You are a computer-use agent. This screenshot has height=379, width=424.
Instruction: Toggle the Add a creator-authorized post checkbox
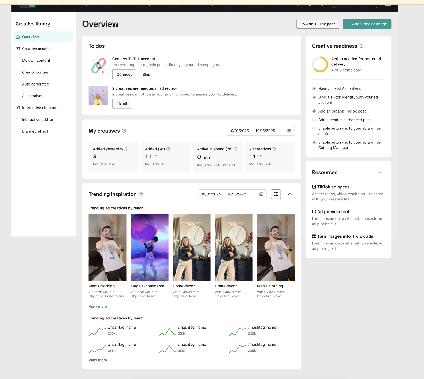314,120
